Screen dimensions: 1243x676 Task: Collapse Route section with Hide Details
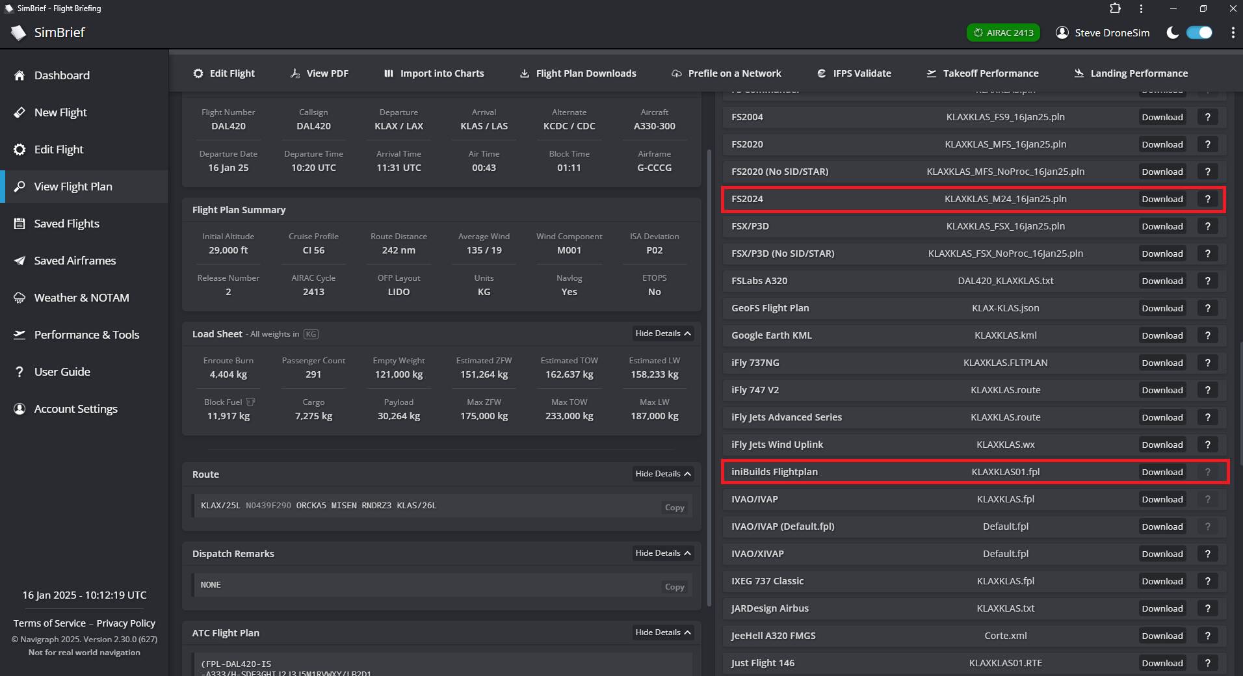663,474
